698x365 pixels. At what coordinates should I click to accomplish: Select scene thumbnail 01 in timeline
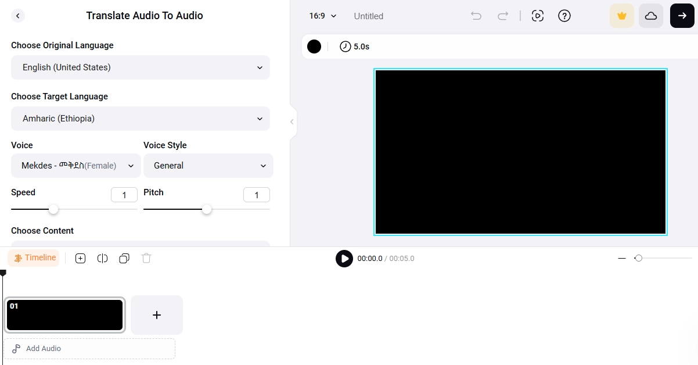pos(64,314)
